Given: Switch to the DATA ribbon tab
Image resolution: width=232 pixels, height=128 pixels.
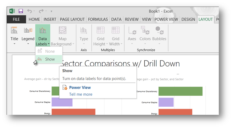Looking at the screenshot, I should coord(116,19).
